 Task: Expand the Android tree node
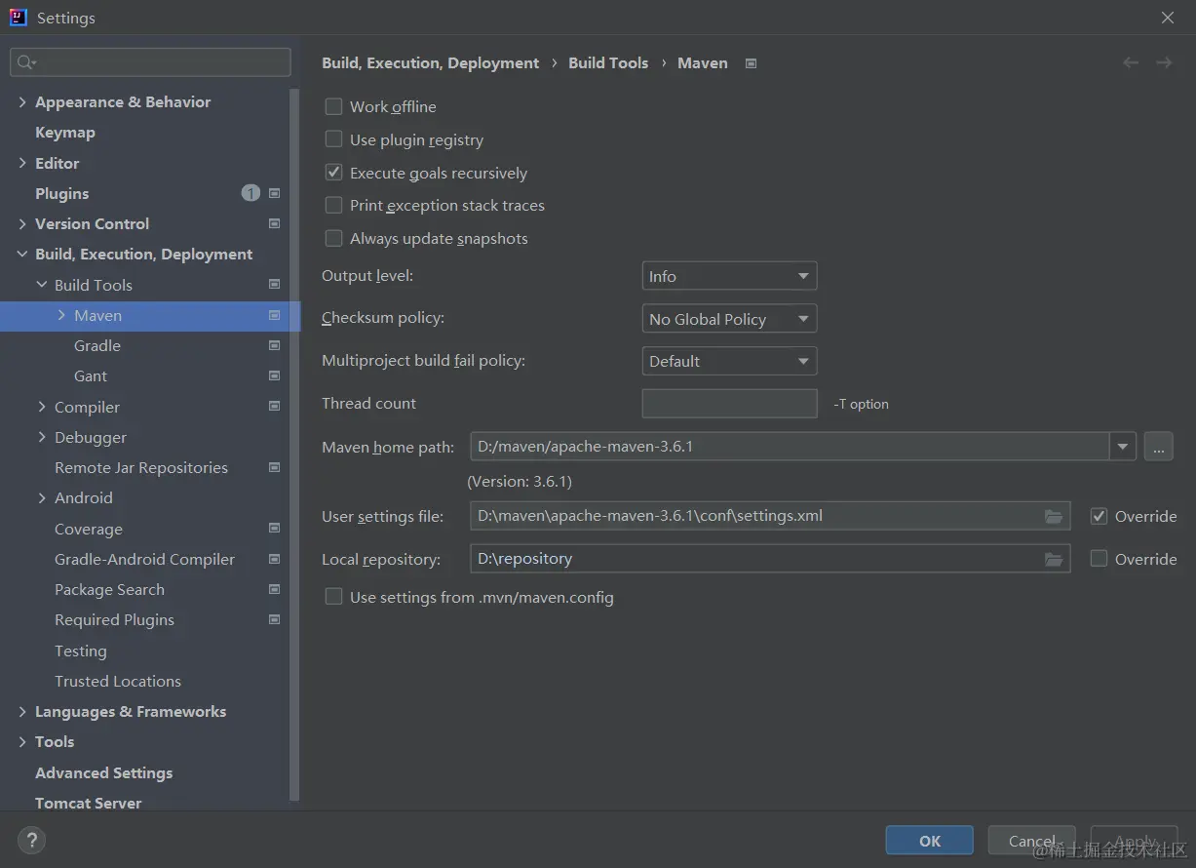click(42, 497)
